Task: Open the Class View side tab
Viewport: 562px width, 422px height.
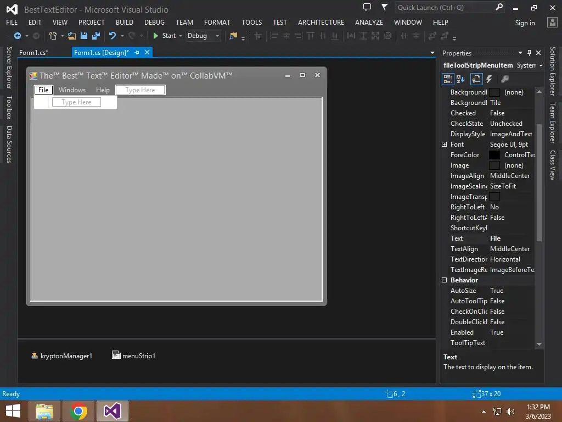Action: pyautogui.click(x=552, y=165)
